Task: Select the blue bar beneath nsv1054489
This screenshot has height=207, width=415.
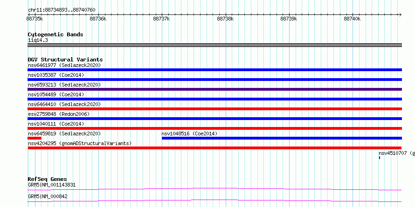Action: tap(214, 99)
